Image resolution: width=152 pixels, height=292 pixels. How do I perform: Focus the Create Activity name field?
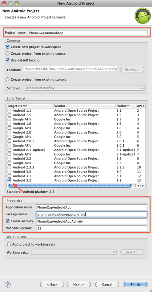click(92, 221)
